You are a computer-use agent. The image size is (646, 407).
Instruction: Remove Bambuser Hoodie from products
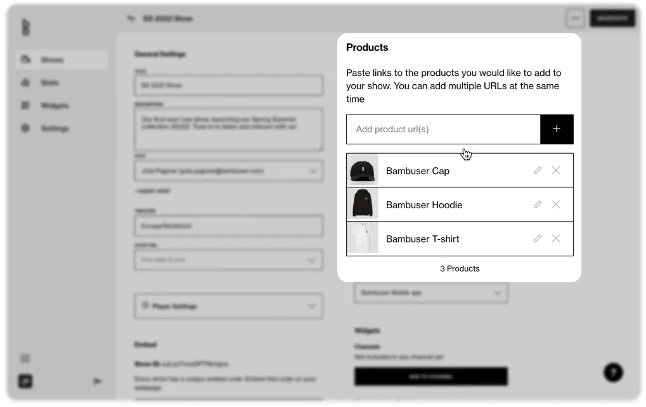click(x=556, y=204)
